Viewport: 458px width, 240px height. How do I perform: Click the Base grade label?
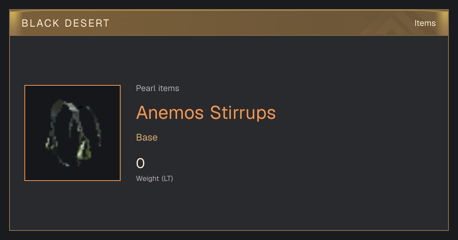pos(147,138)
